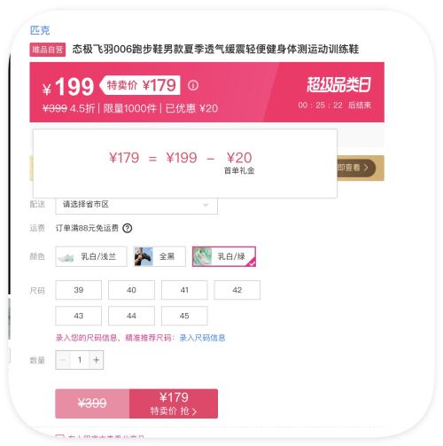Choose shoe size 41
443x446 pixels.
tap(184, 290)
